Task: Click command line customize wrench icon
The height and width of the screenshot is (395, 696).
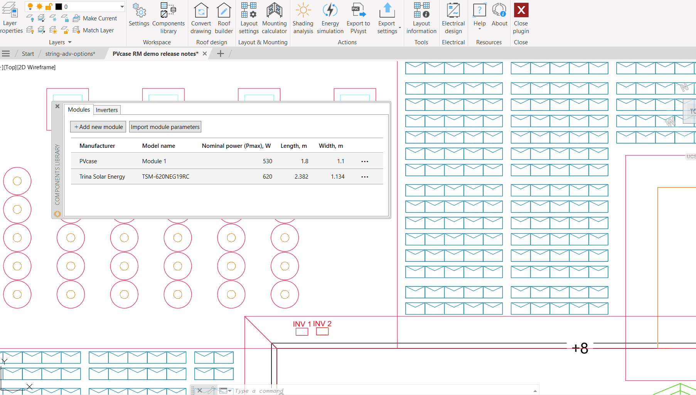Action: [211, 390]
